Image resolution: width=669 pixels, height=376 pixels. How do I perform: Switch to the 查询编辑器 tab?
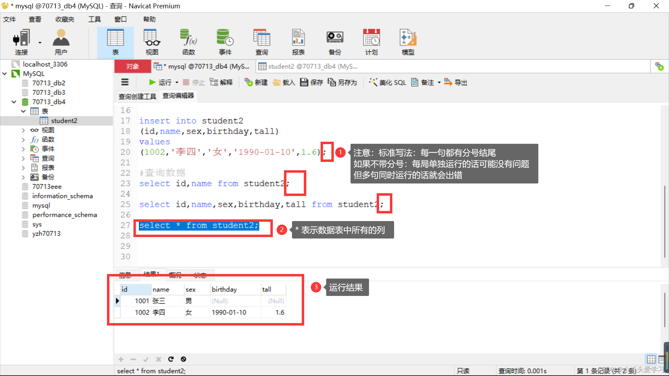pyautogui.click(x=178, y=96)
